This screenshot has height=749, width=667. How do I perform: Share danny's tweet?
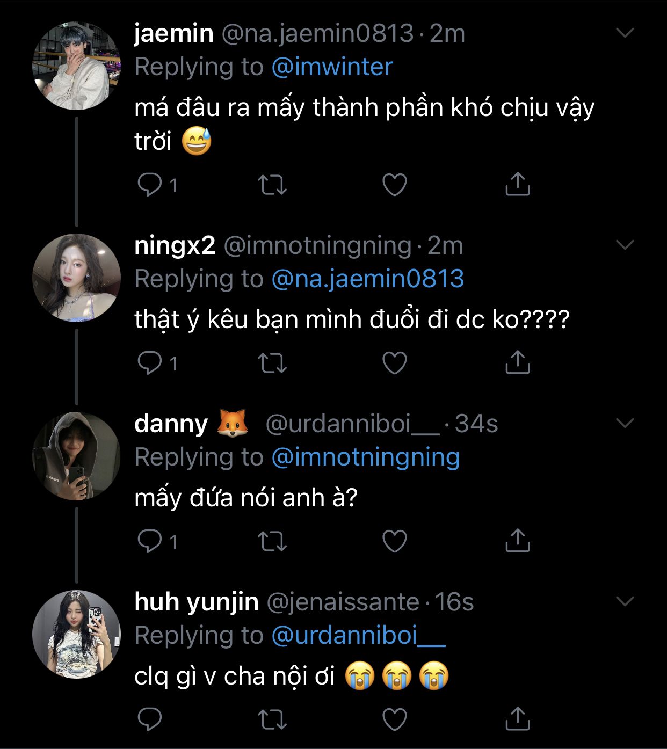tap(517, 541)
